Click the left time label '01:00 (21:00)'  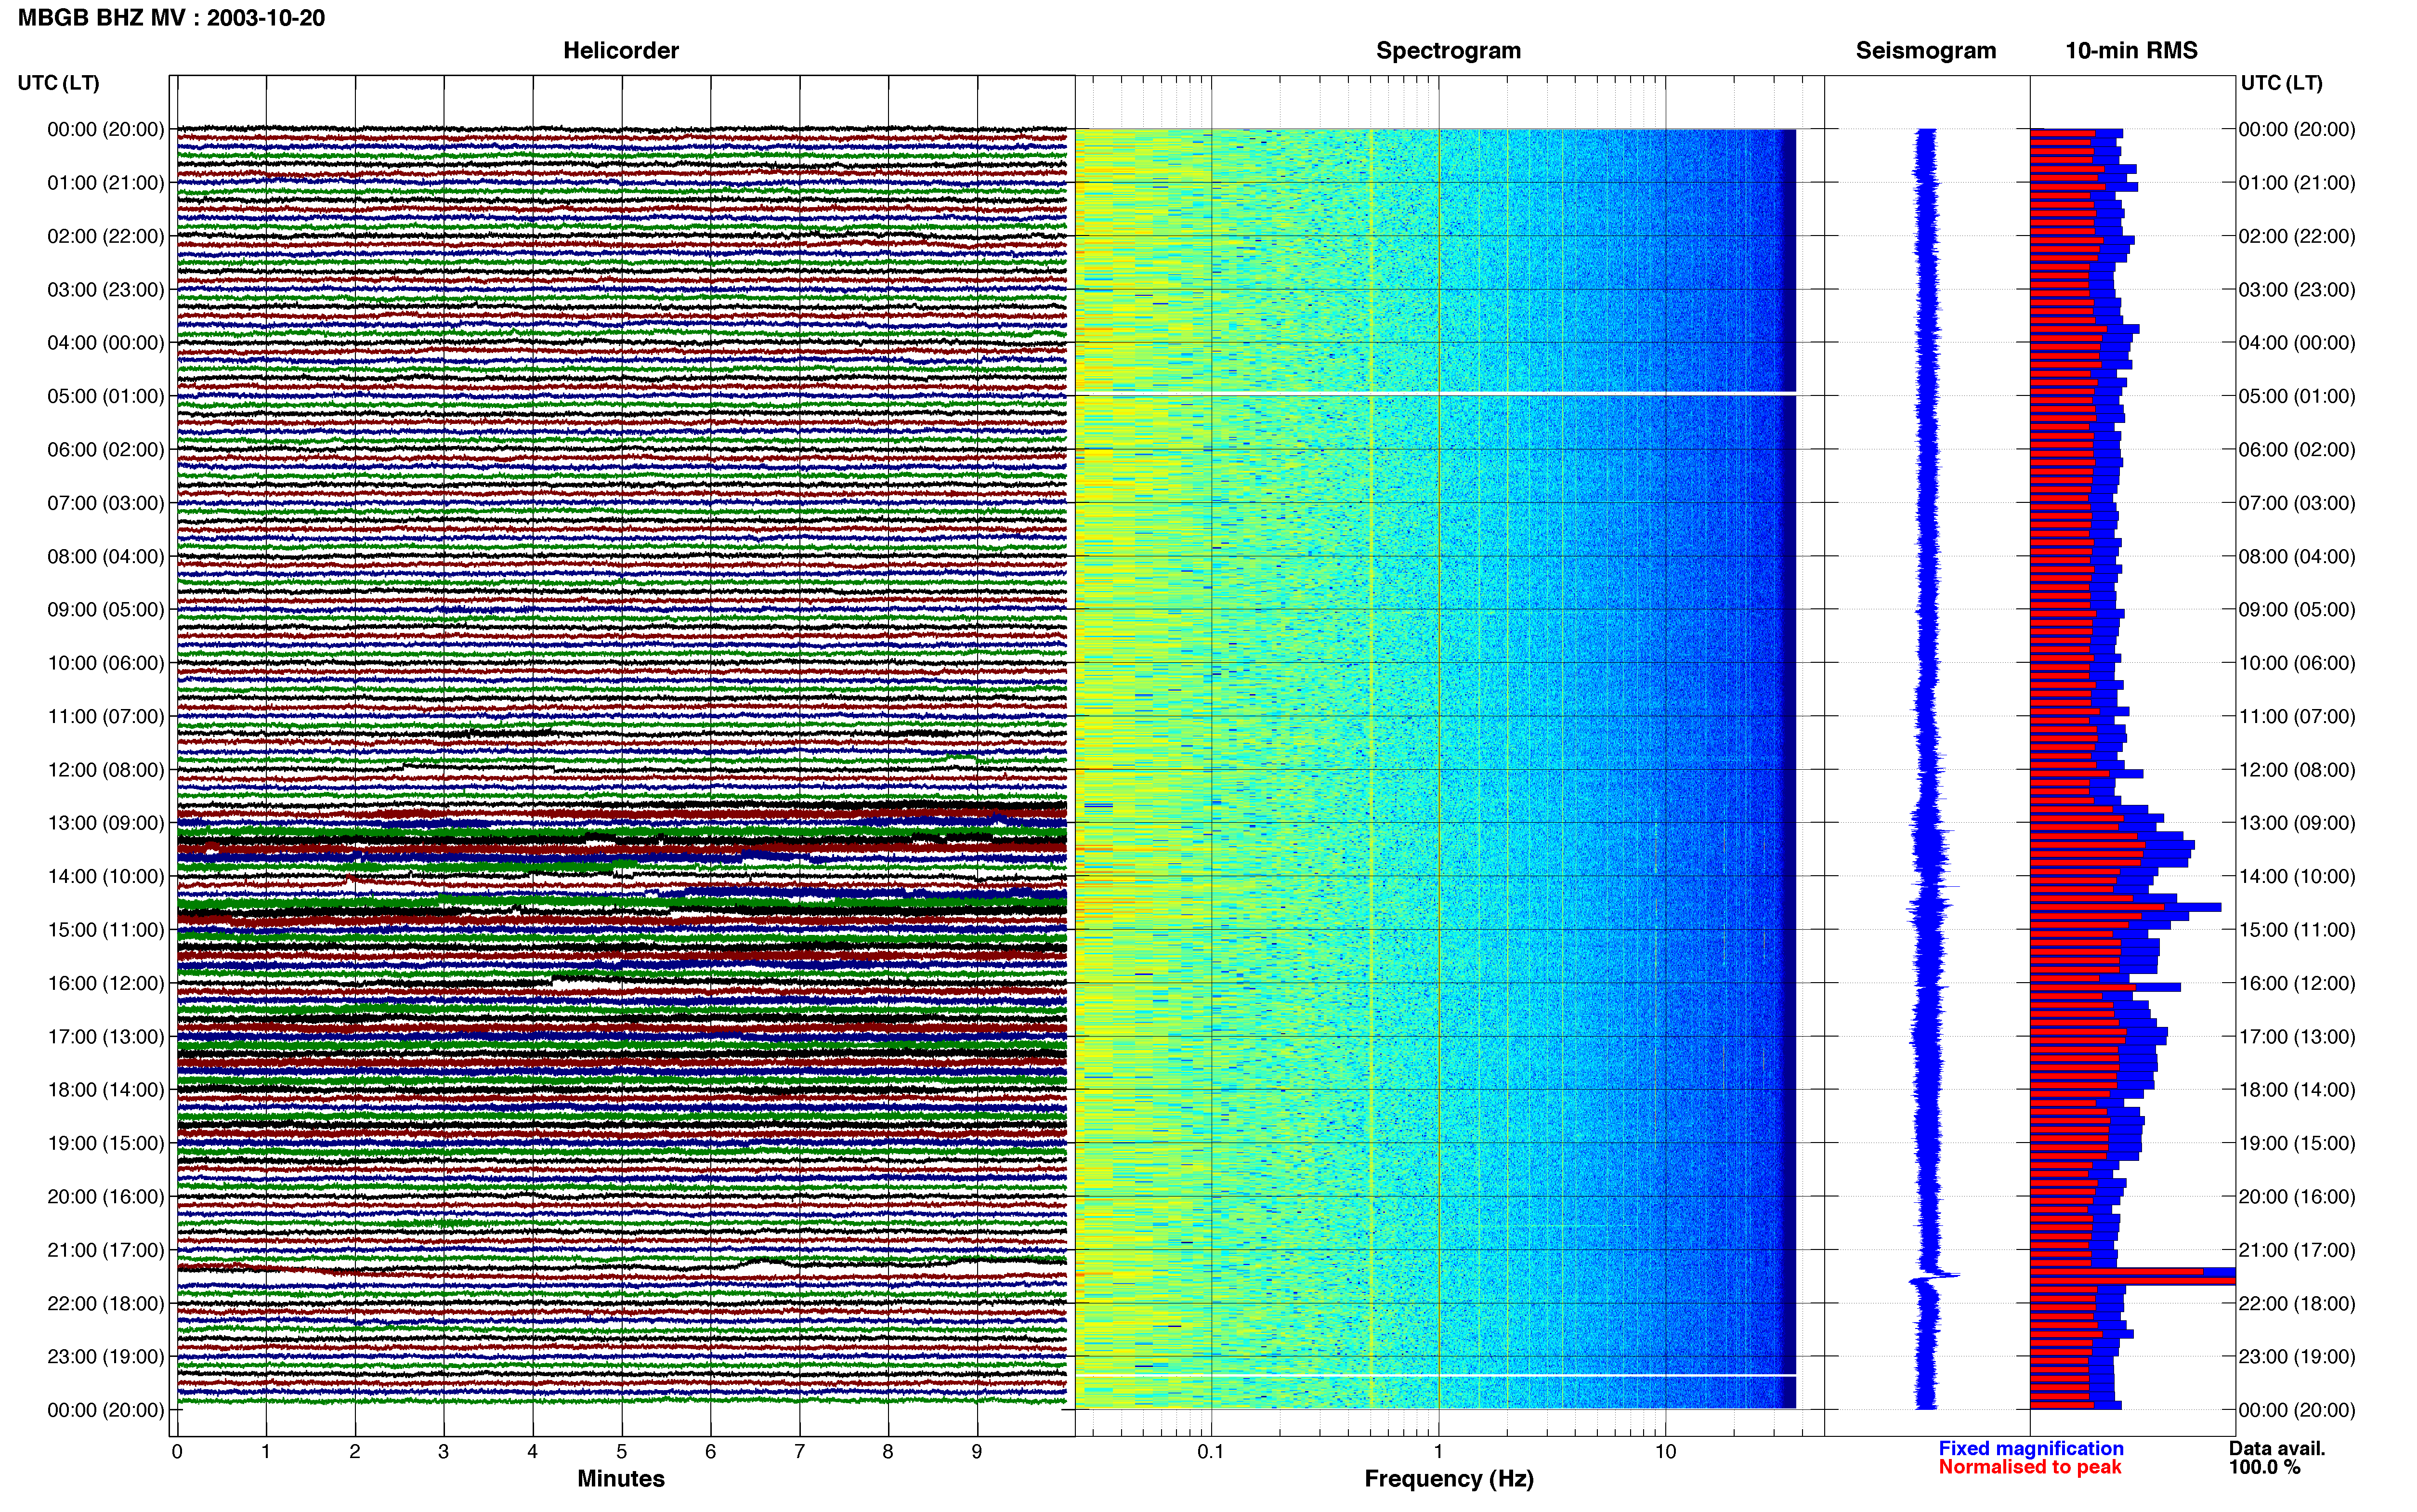(x=106, y=183)
